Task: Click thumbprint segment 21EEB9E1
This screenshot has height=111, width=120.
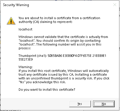Action: (99, 56)
